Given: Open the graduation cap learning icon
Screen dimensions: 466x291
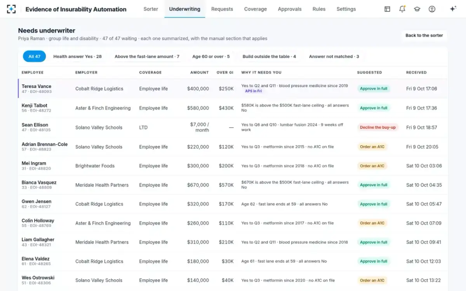Looking at the screenshot, I should click(417, 9).
